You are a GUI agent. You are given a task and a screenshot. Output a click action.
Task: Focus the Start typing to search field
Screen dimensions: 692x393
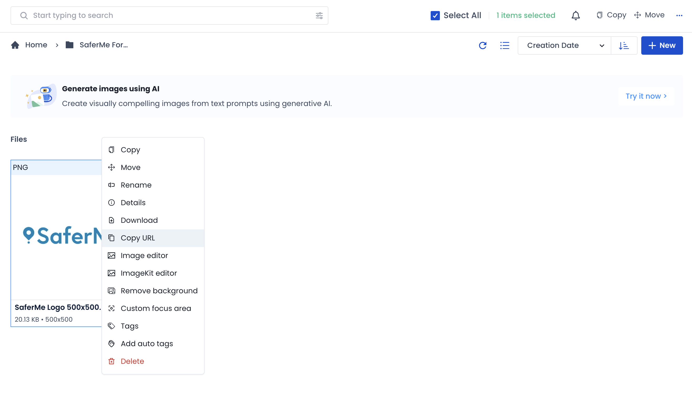pos(167,15)
